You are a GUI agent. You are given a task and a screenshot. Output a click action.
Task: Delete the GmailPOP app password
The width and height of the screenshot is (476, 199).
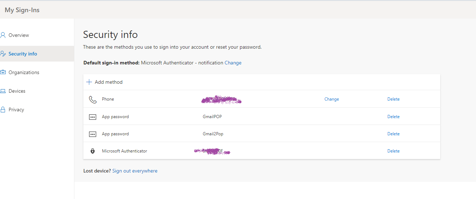[x=393, y=117]
